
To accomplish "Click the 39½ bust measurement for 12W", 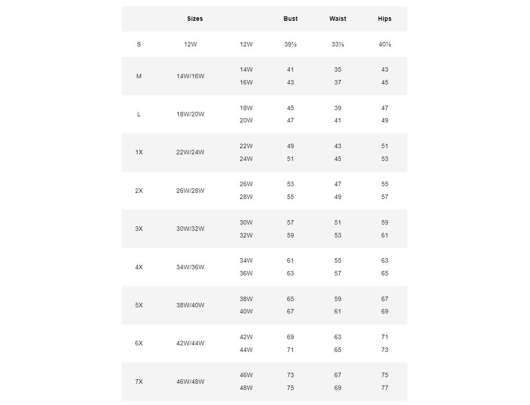I will 290,44.
